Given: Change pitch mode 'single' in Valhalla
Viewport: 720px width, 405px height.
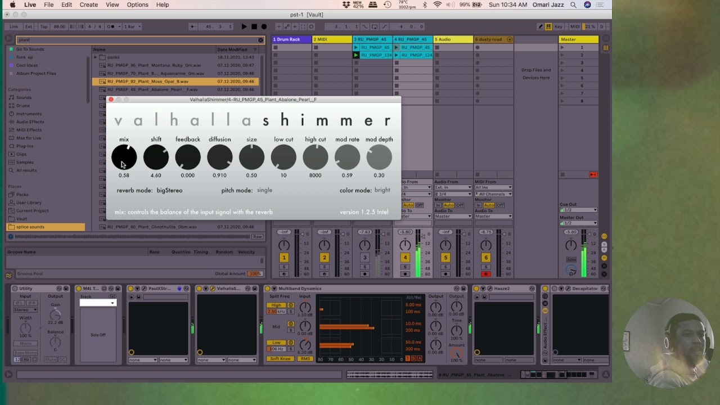Looking at the screenshot, I should (264, 190).
